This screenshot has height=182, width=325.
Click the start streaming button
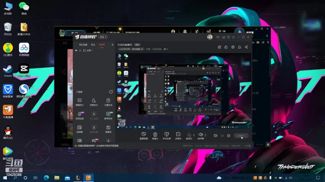point(241,136)
